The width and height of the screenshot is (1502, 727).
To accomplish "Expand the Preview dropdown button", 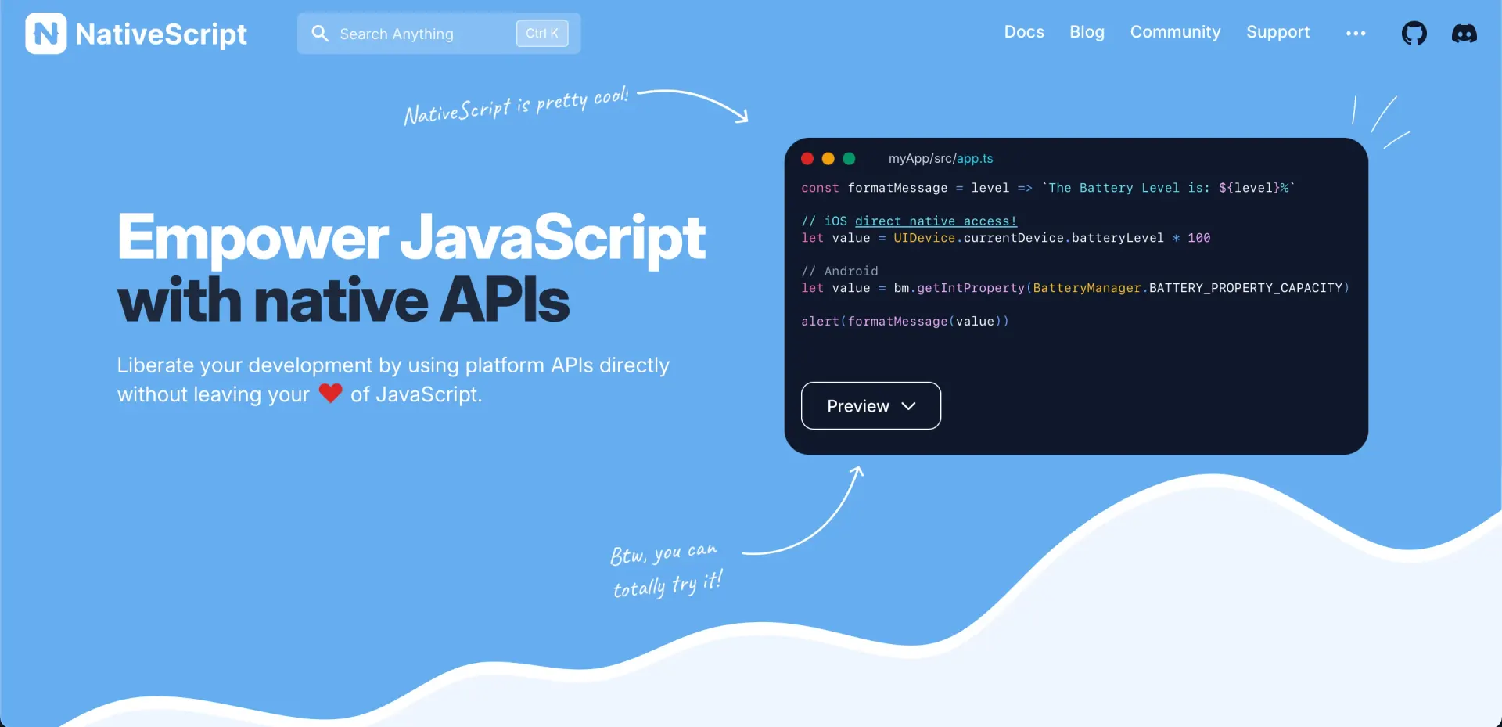I will click(871, 405).
